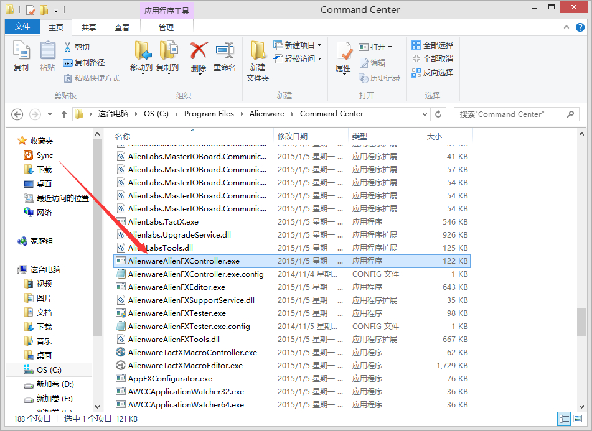Click the Forward navigation arrow
The image size is (592, 431).
pos(35,114)
